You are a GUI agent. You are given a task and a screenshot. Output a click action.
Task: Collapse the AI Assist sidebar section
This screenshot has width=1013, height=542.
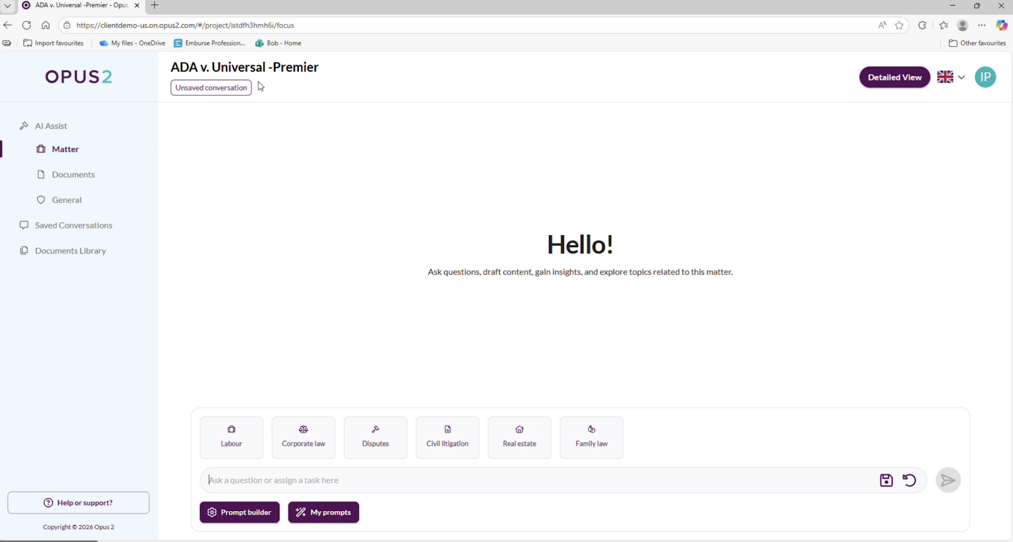[x=51, y=126]
